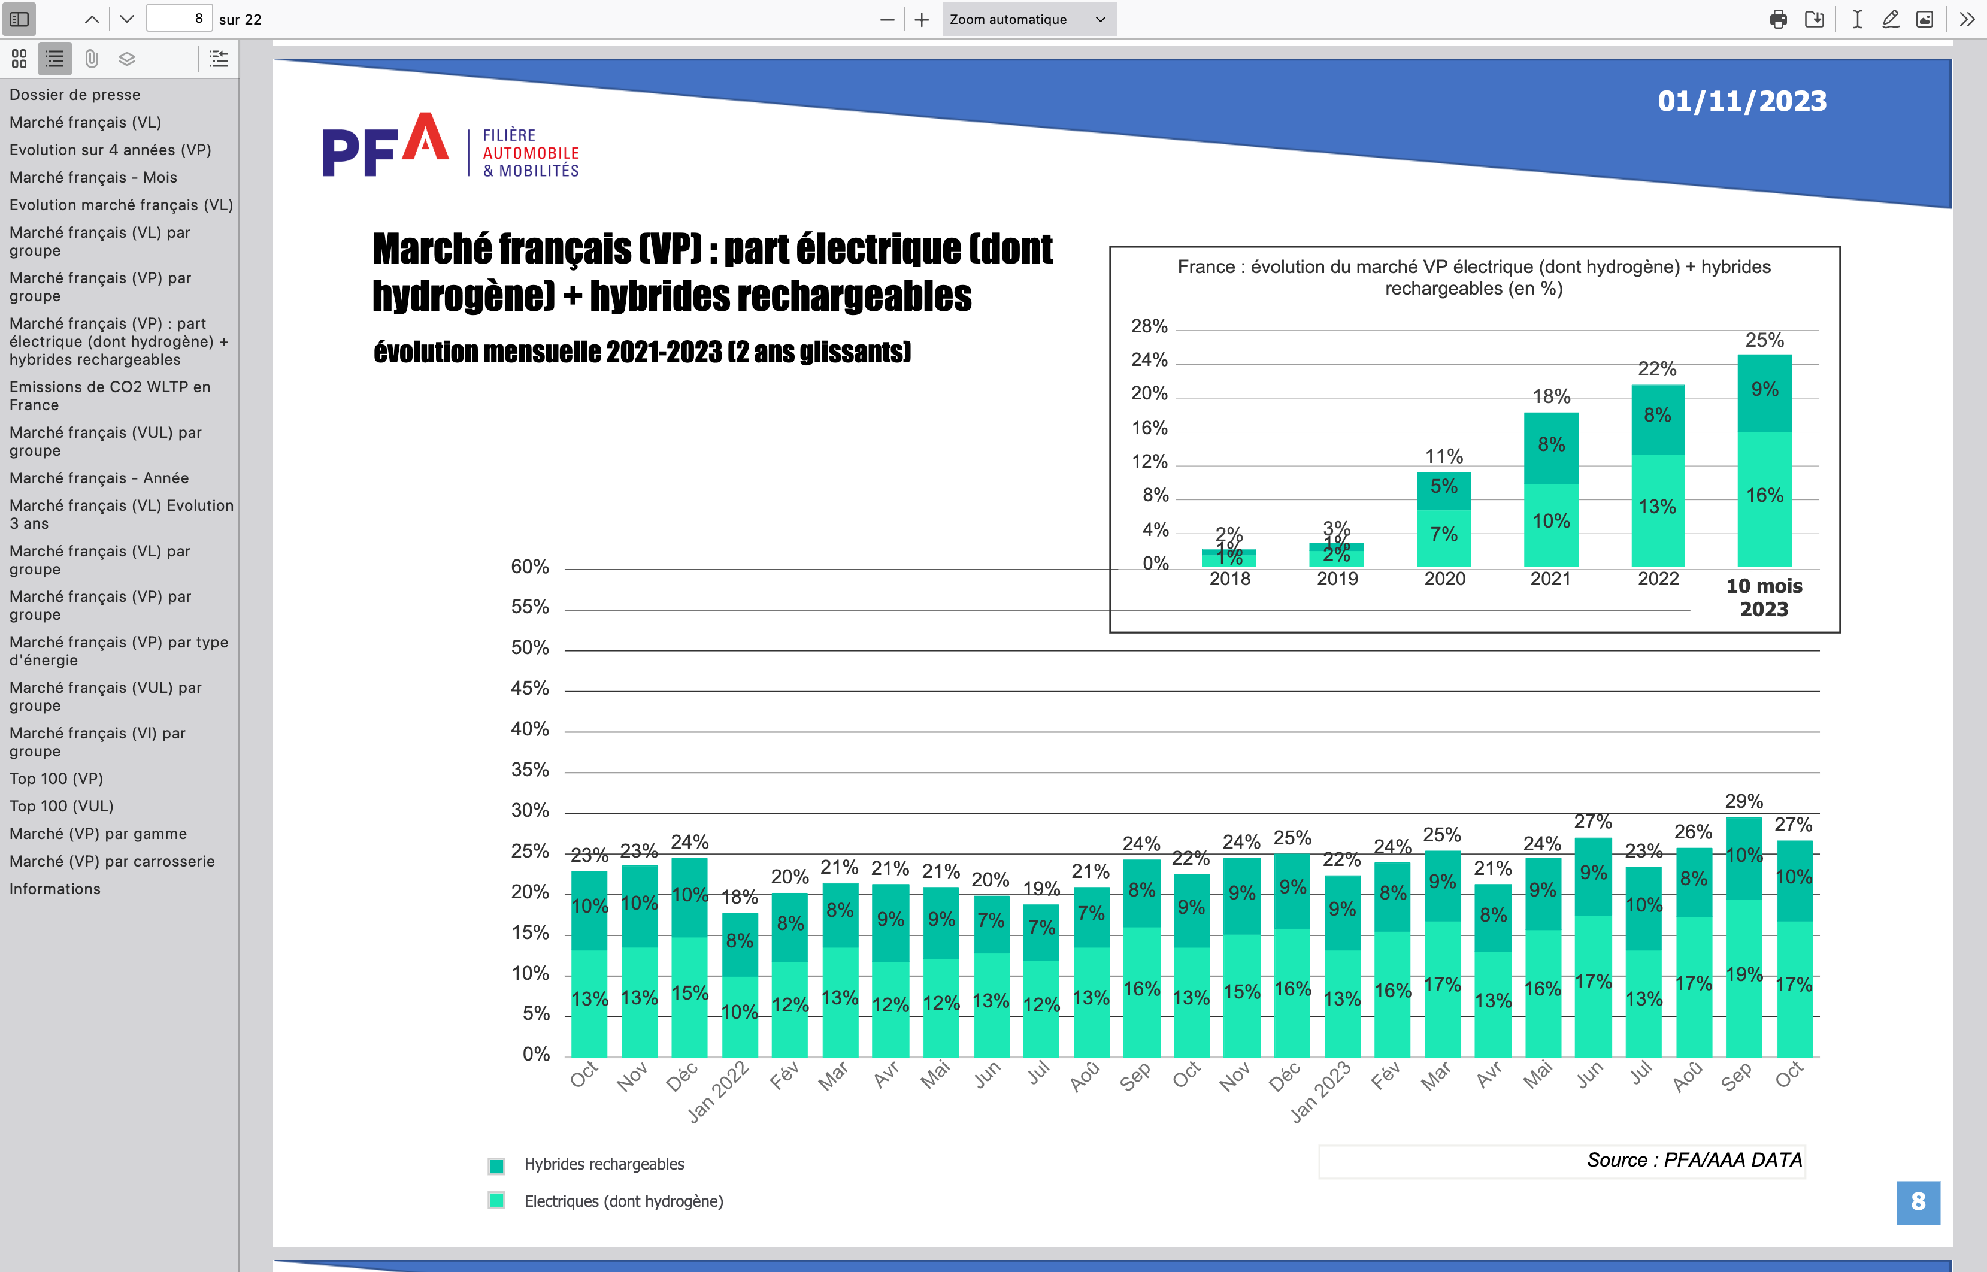Zoom in with the plus button
Viewport: 1987px width, 1272px height.
coord(922,19)
